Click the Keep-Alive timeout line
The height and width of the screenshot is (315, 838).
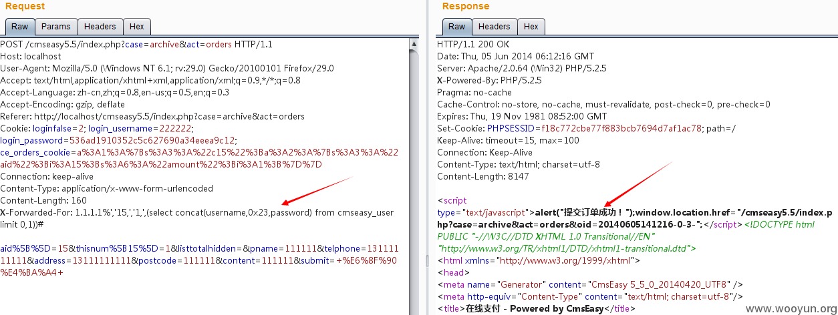pos(508,141)
